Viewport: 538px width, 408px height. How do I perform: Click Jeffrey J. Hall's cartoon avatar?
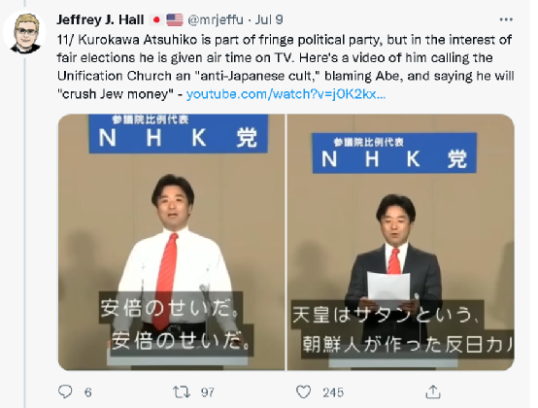[24, 33]
